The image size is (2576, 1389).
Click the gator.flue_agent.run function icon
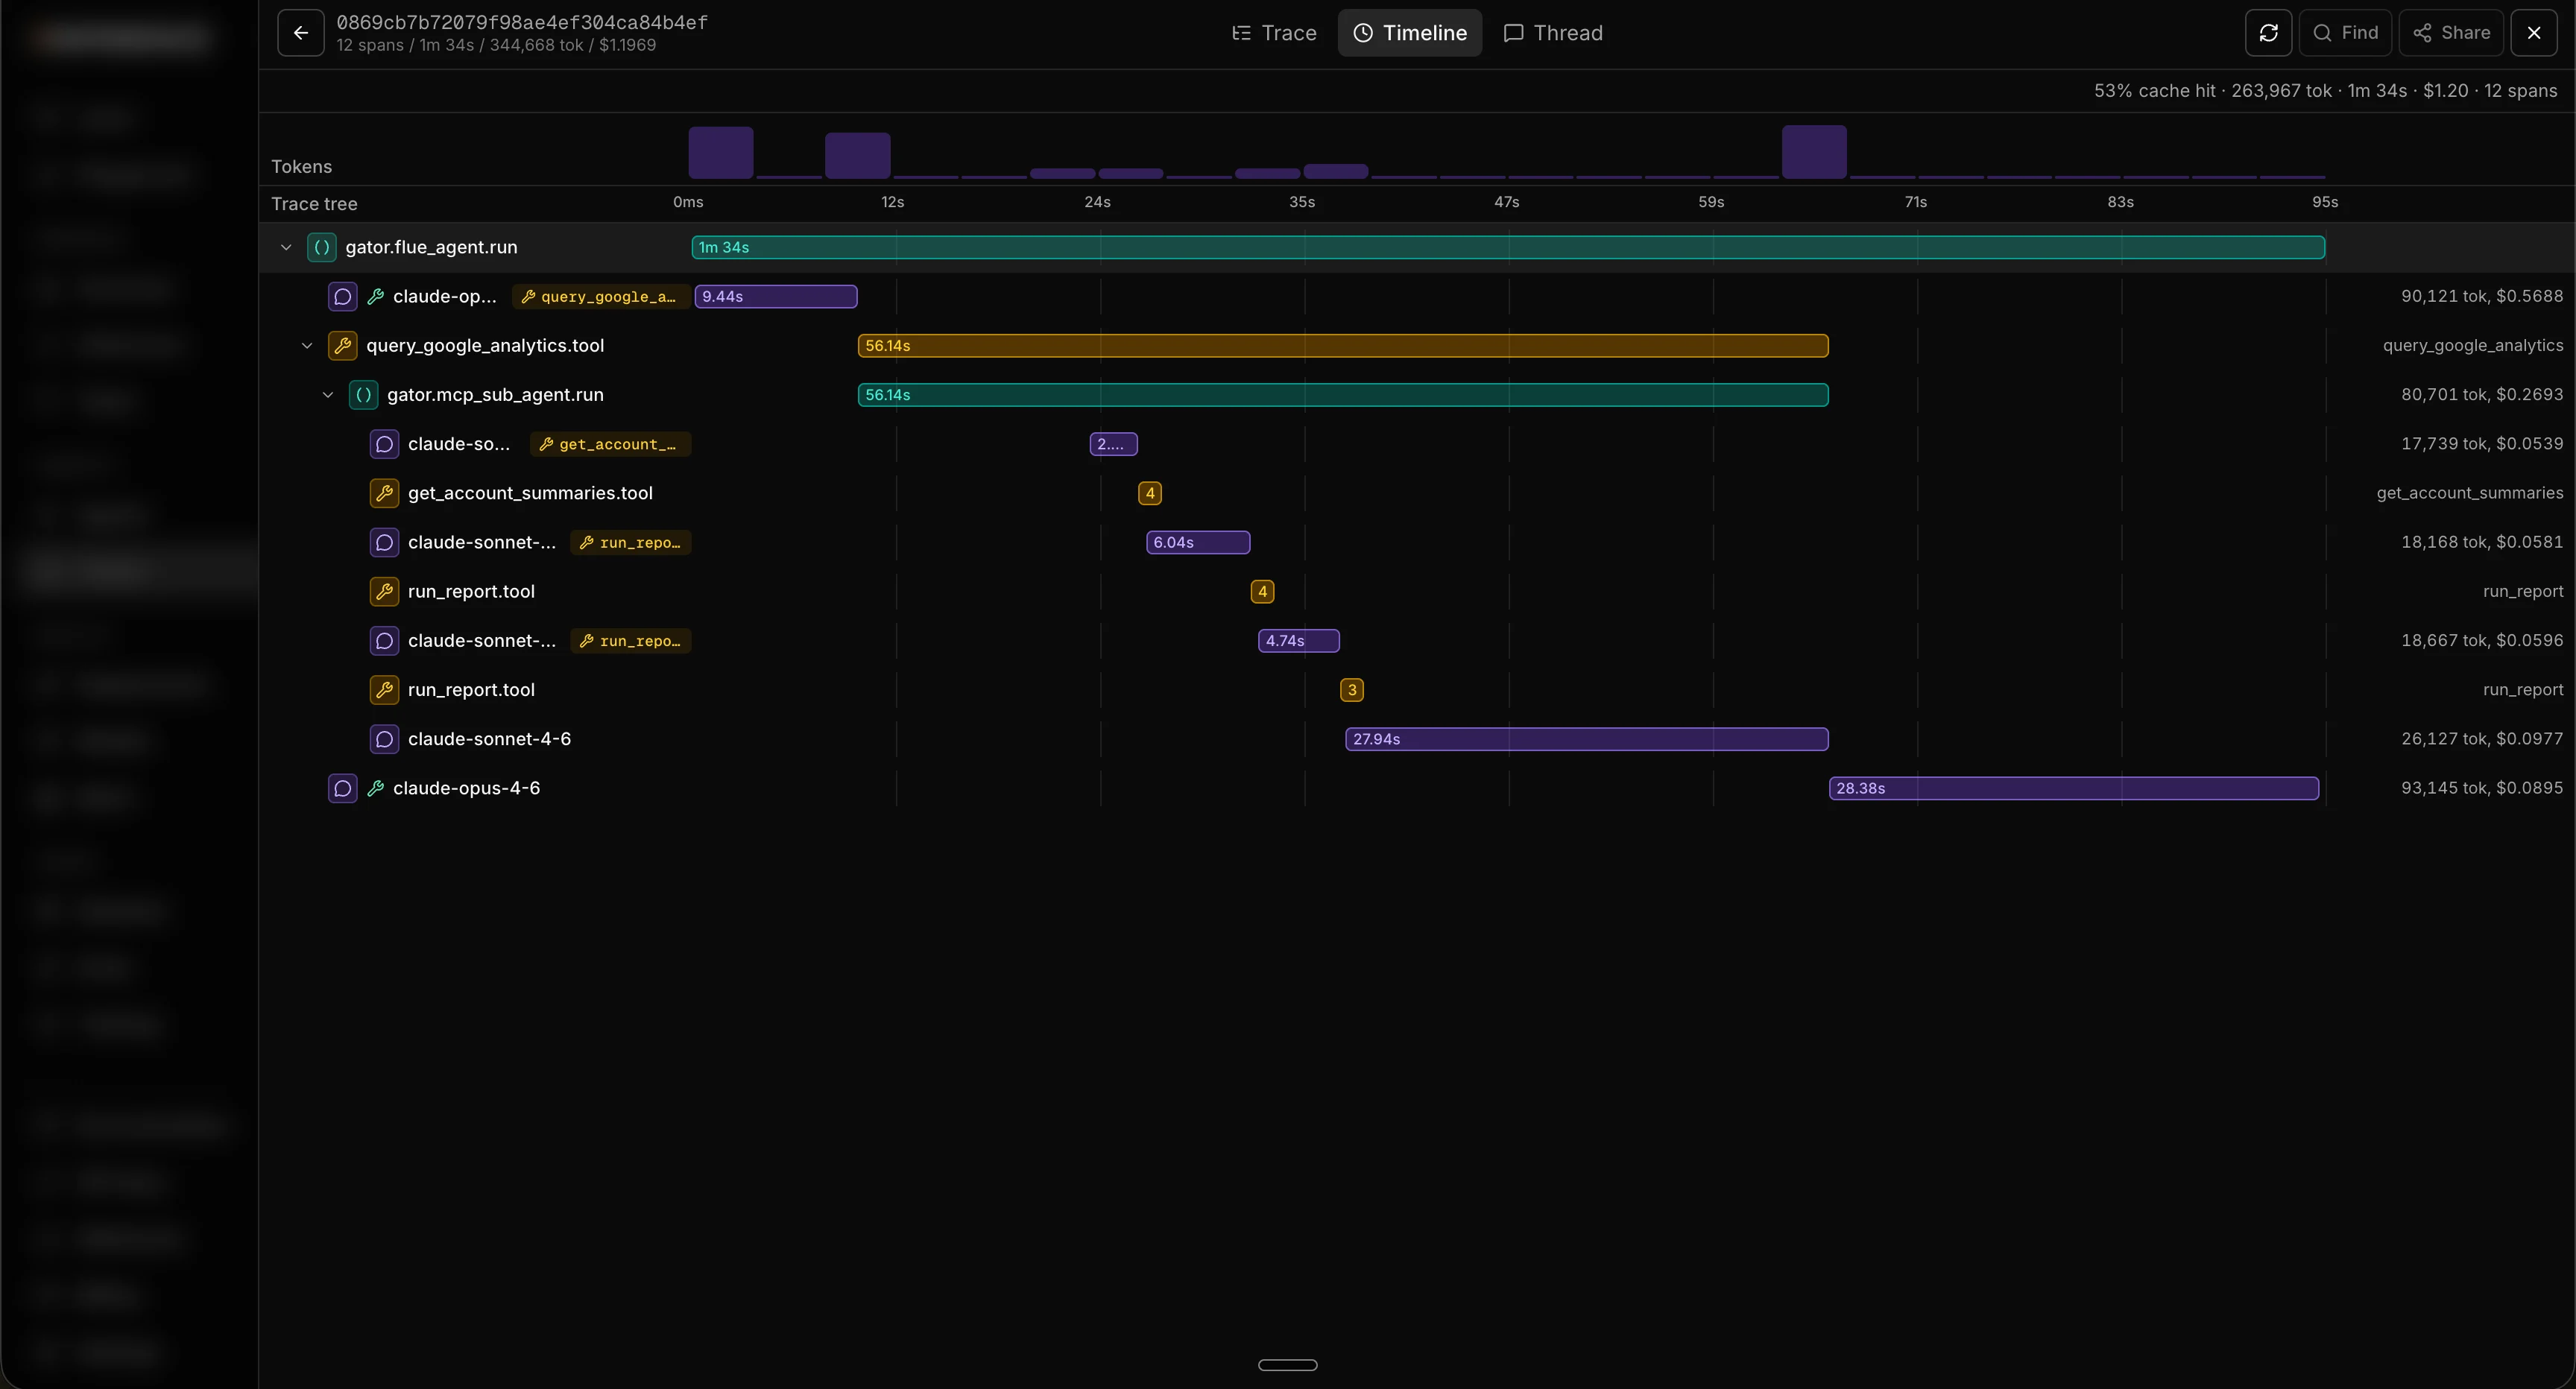321,247
